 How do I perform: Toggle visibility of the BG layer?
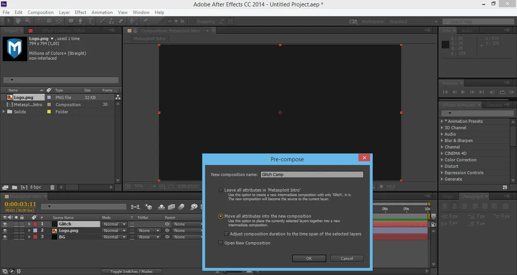click(5, 237)
